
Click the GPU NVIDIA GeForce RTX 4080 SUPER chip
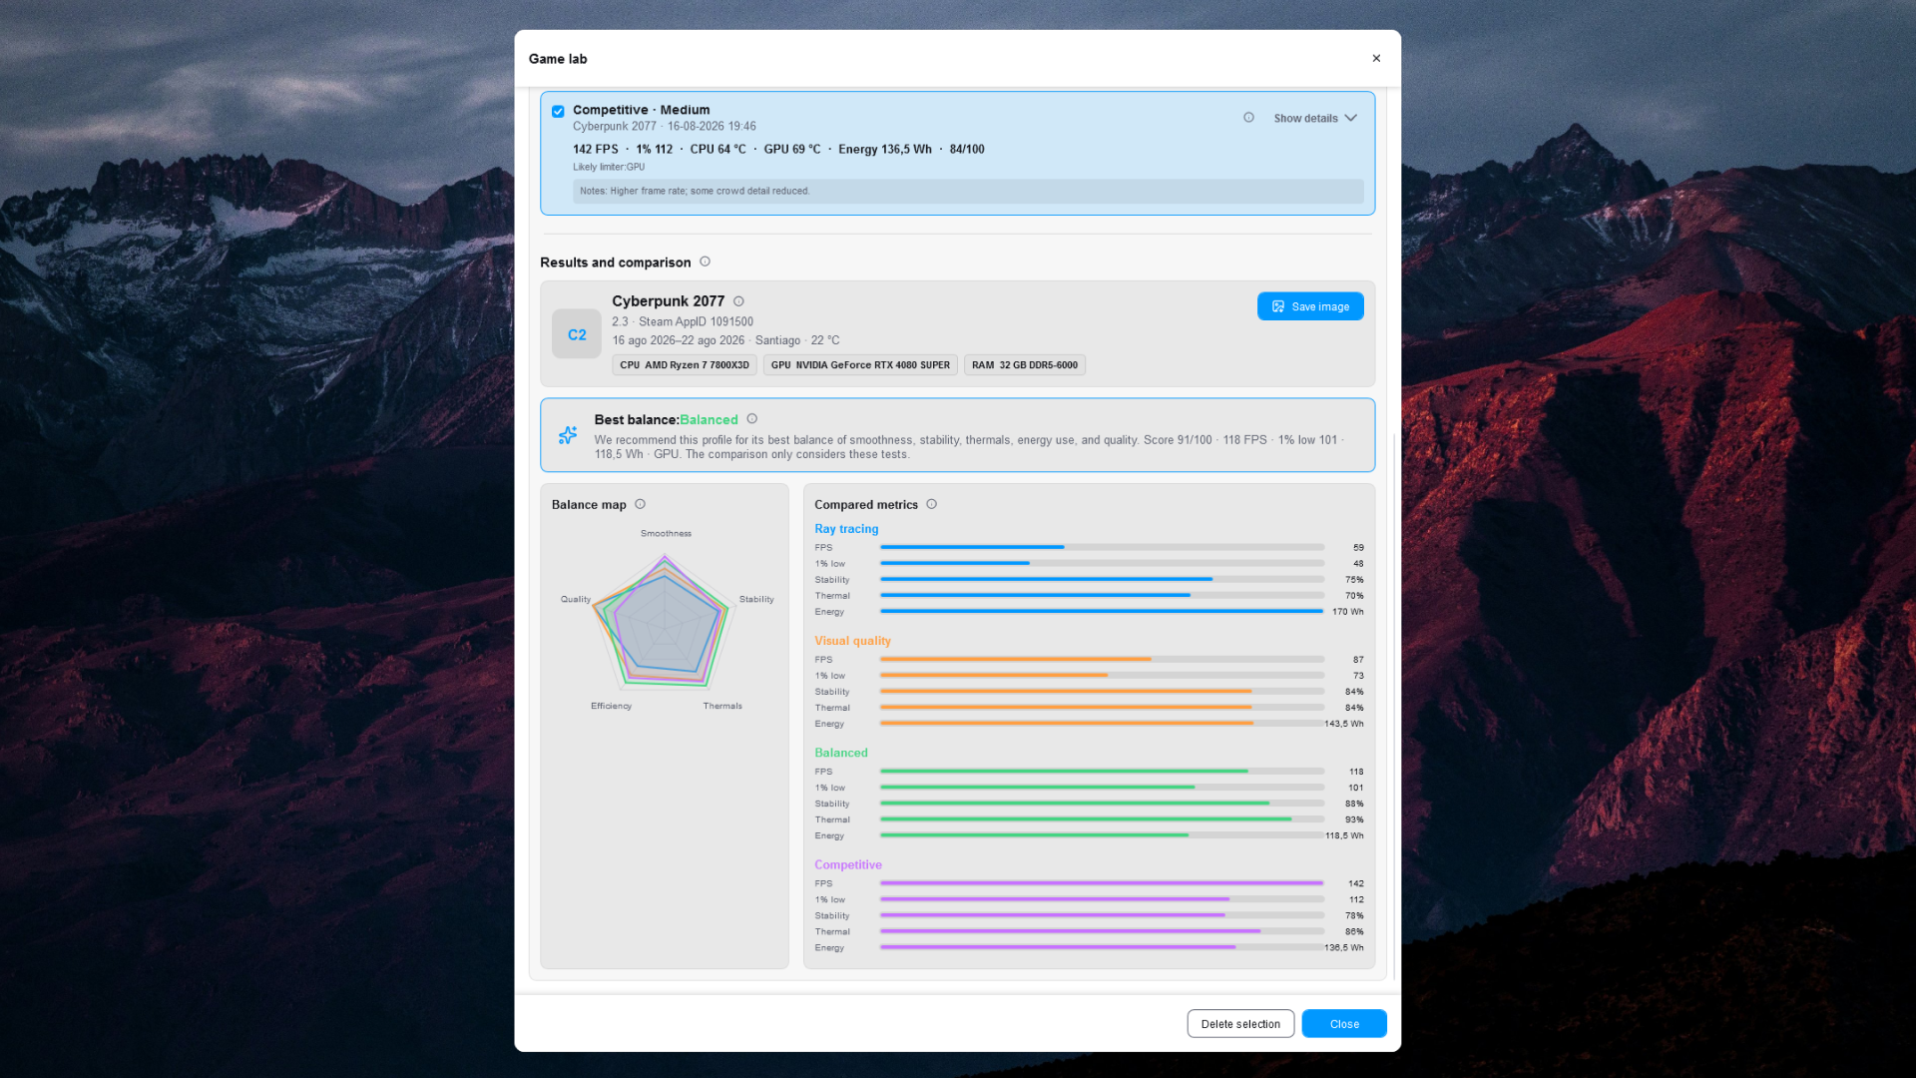(860, 365)
